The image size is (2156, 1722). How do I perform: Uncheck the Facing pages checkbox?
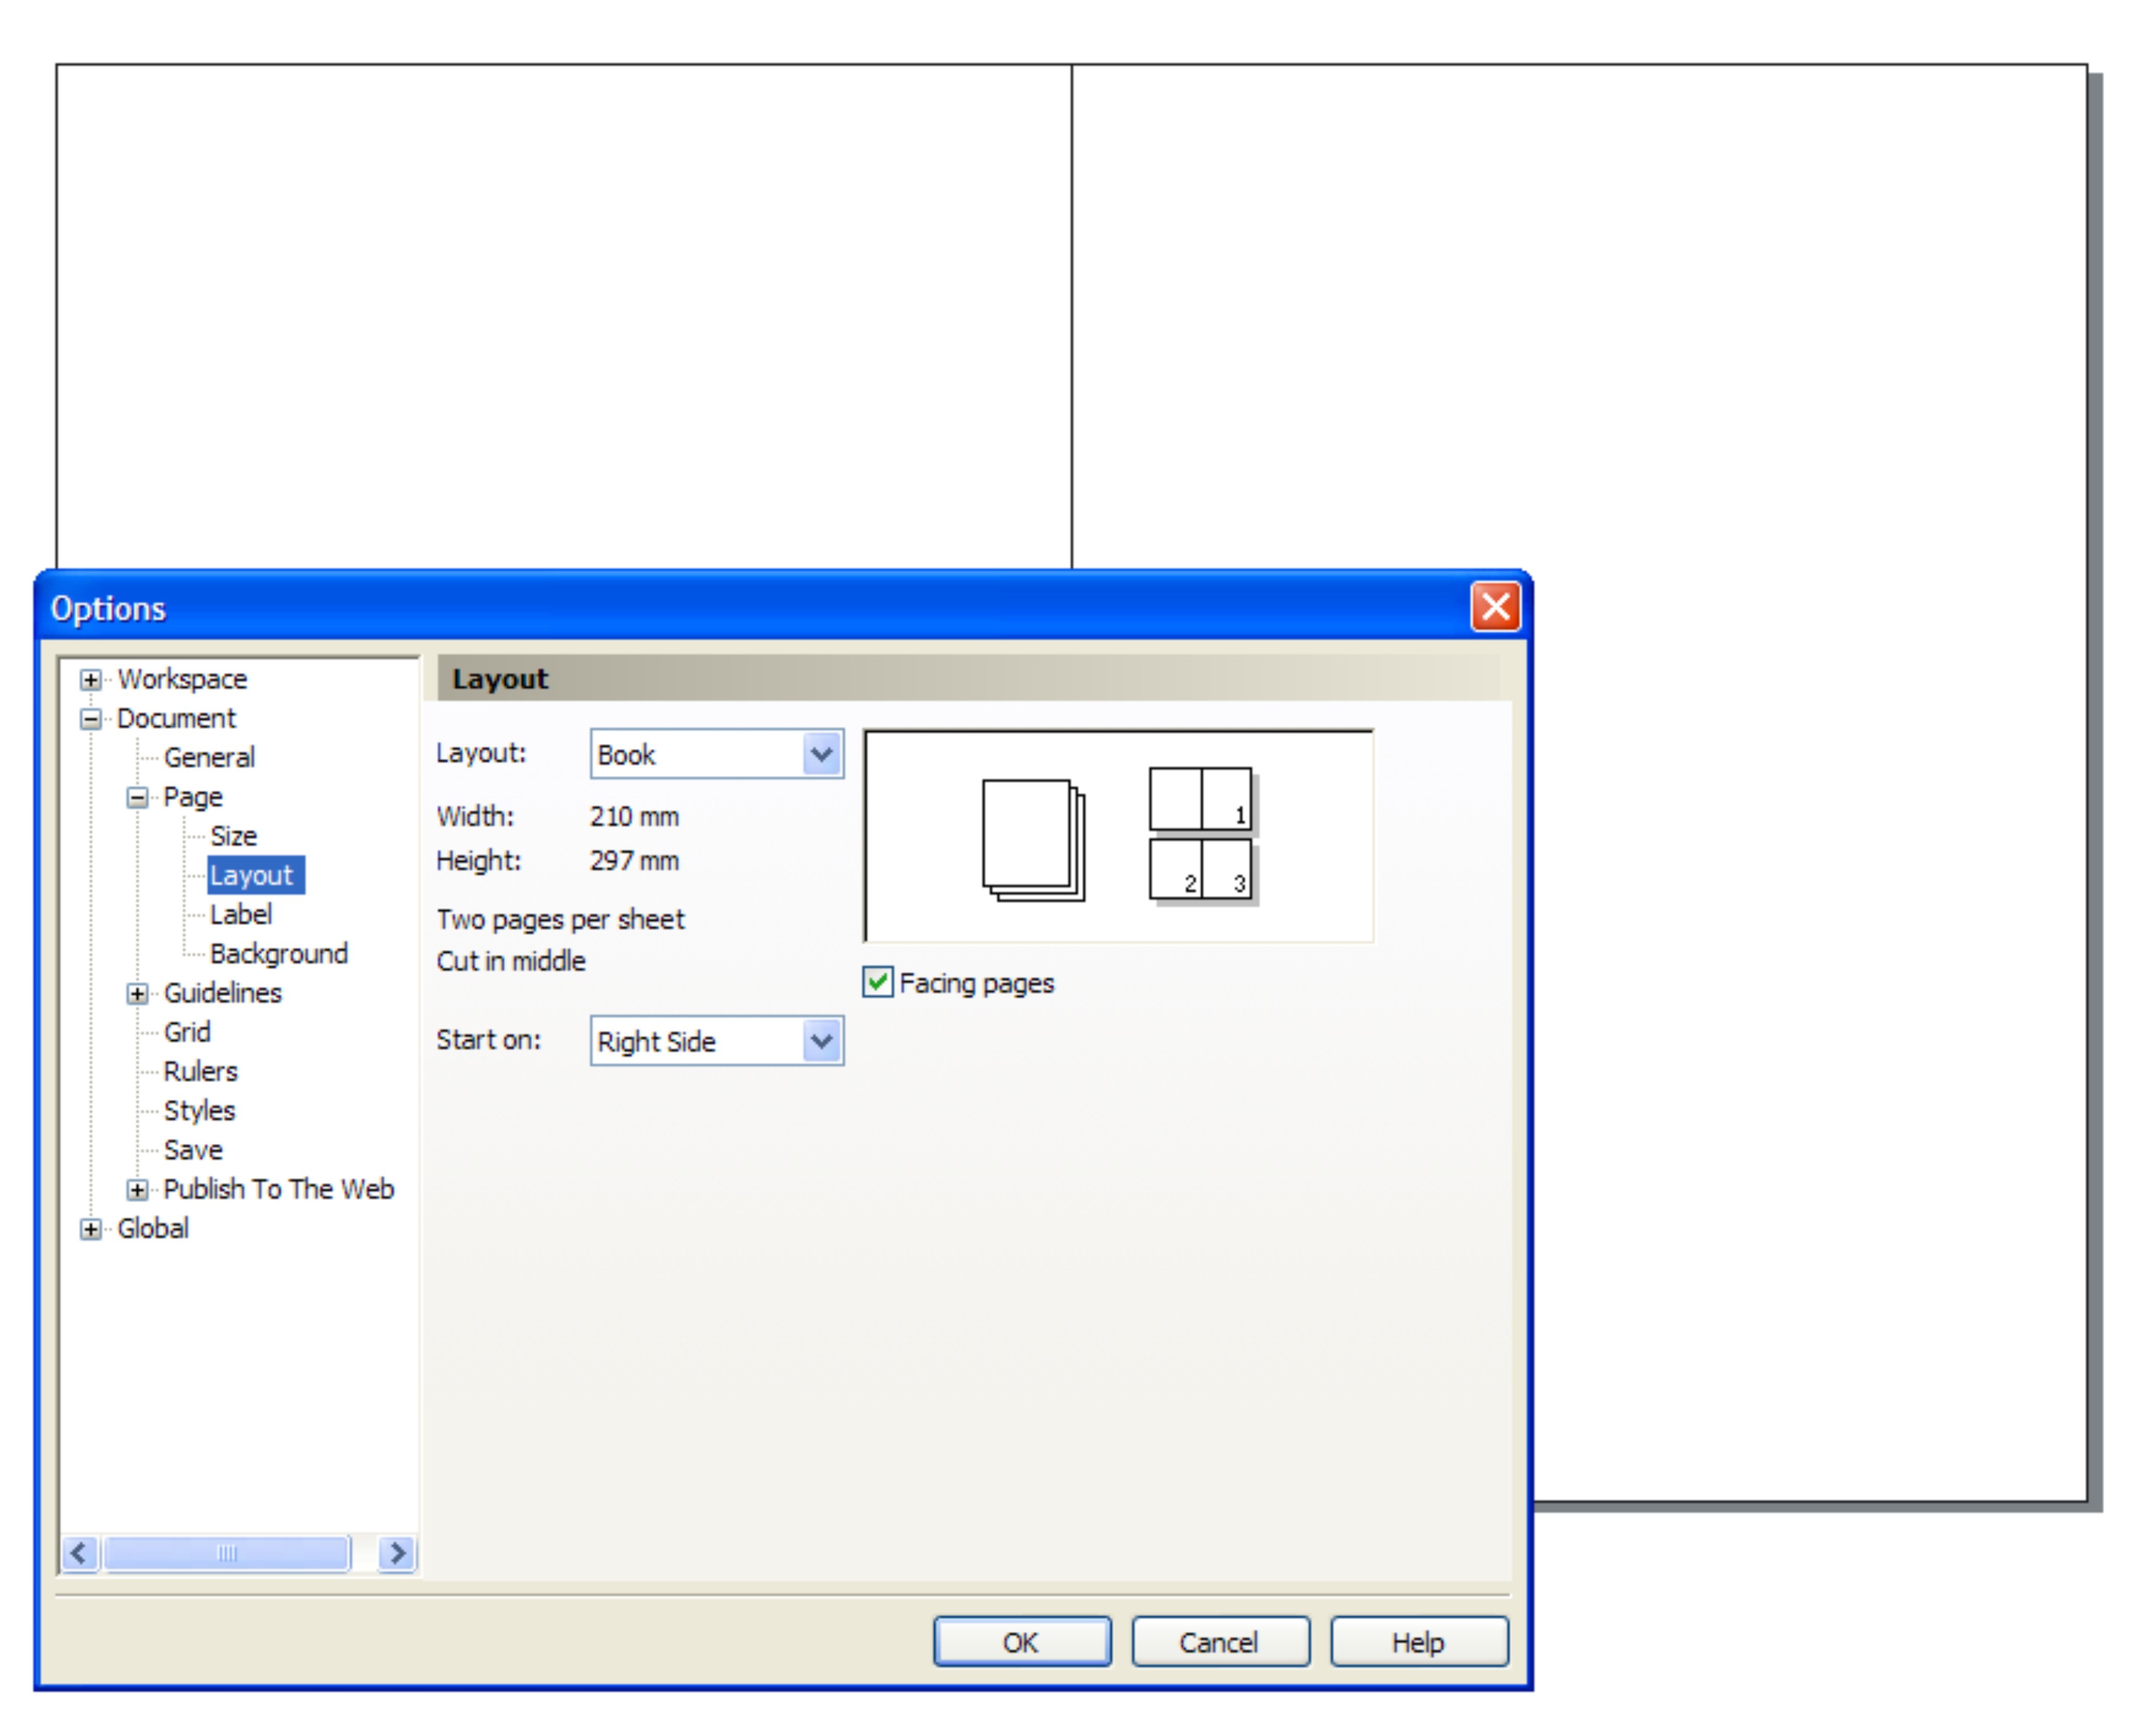[878, 983]
